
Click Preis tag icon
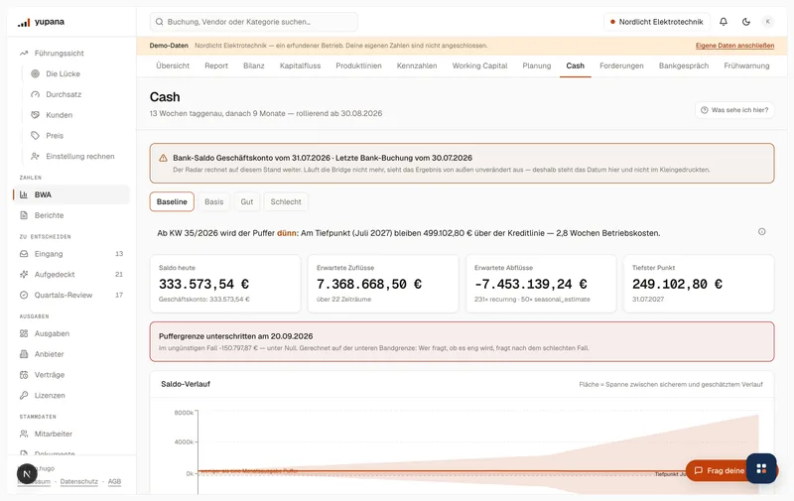pyautogui.click(x=35, y=136)
